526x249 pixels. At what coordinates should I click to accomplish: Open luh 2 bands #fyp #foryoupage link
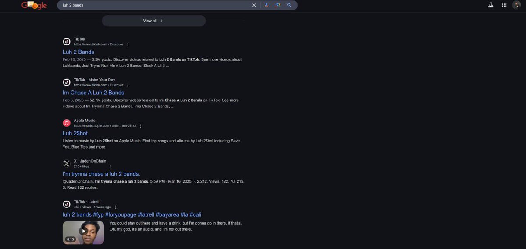[x=132, y=214]
